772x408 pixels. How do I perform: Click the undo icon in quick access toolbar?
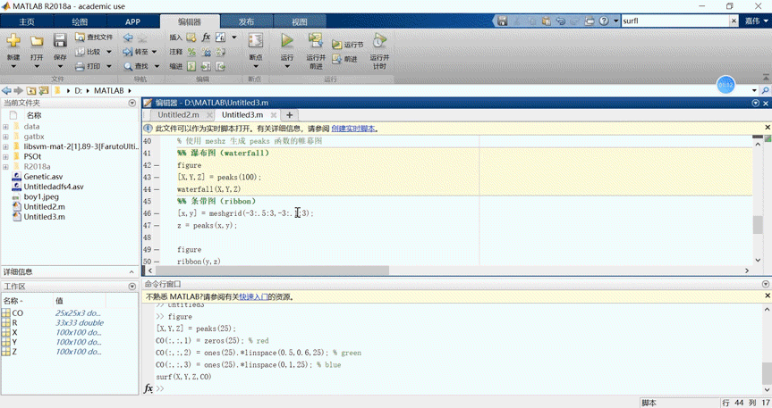(560, 21)
